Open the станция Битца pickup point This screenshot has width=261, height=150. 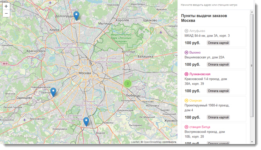coord(214,134)
